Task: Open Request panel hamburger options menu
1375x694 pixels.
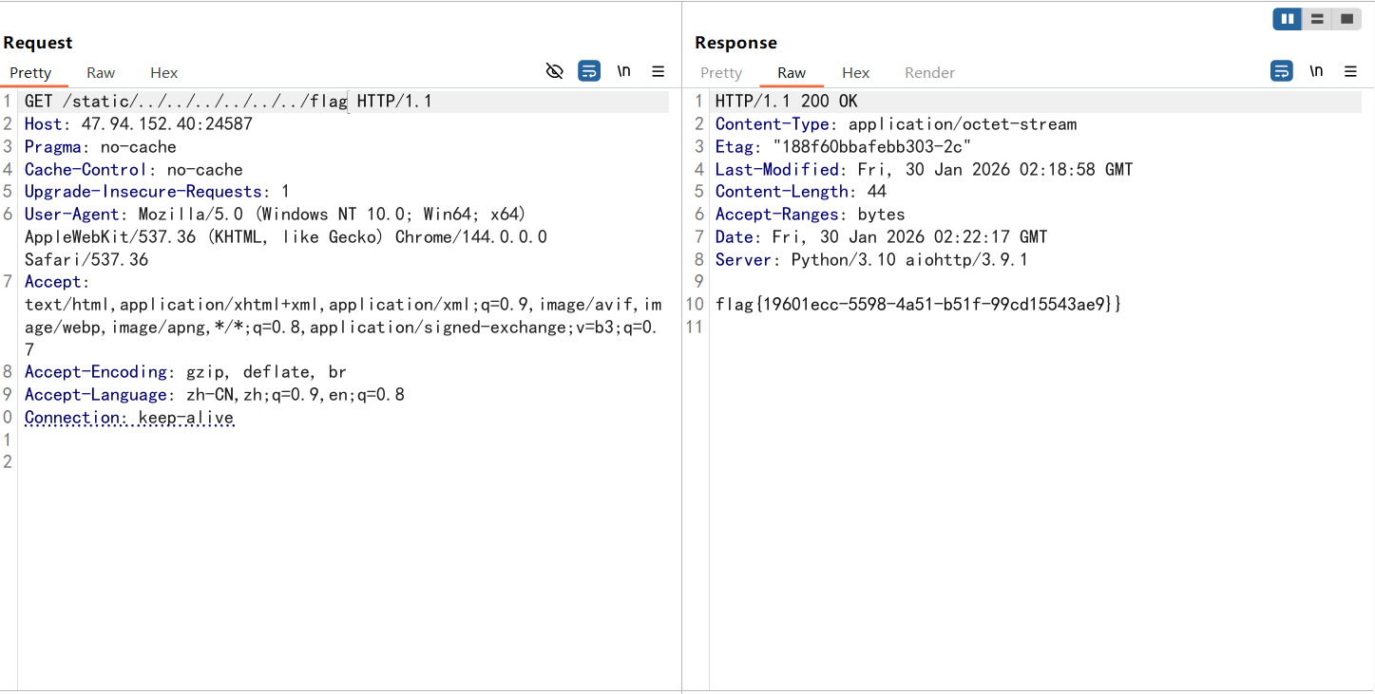Action: (x=658, y=71)
